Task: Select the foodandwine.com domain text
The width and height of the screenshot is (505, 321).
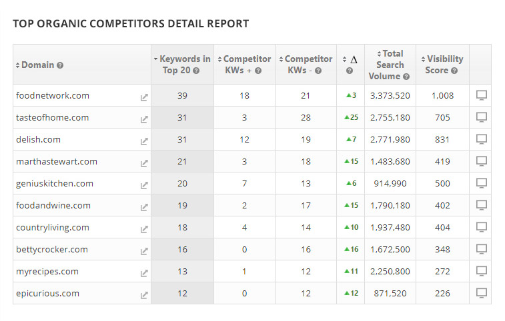Action: tap(53, 206)
